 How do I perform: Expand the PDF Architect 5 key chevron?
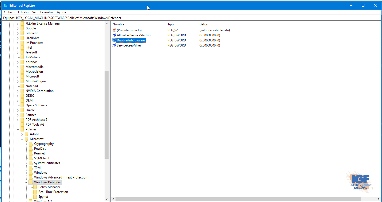[x=18, y=120]
